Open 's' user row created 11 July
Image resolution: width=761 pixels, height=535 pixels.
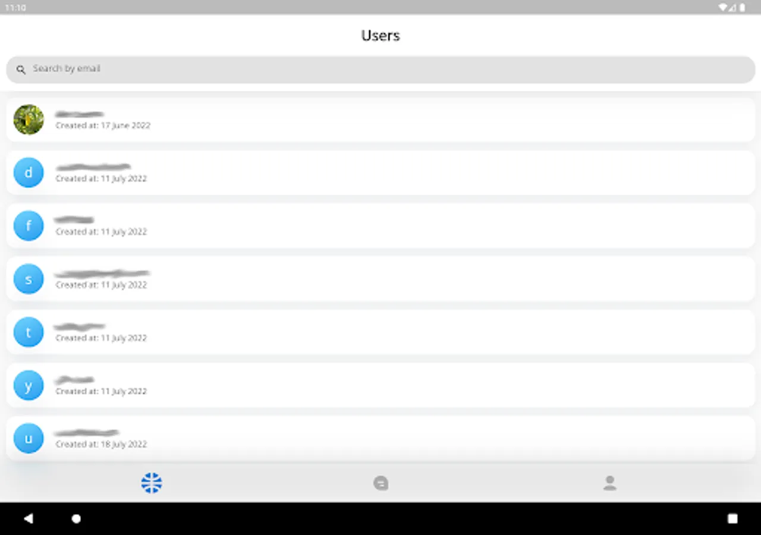click(x=380, y=279)
